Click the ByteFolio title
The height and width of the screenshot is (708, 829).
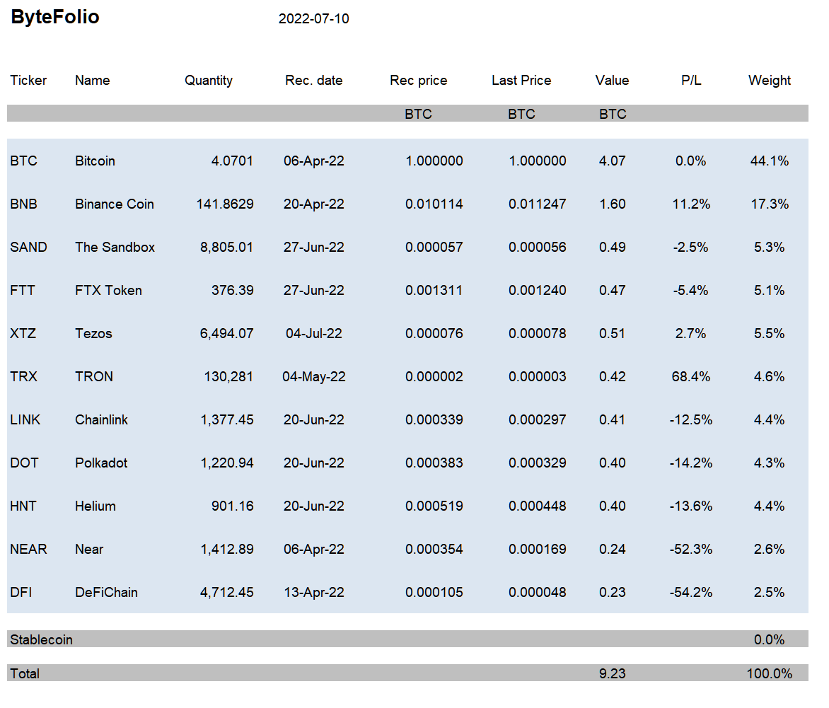tap(55, 17)
